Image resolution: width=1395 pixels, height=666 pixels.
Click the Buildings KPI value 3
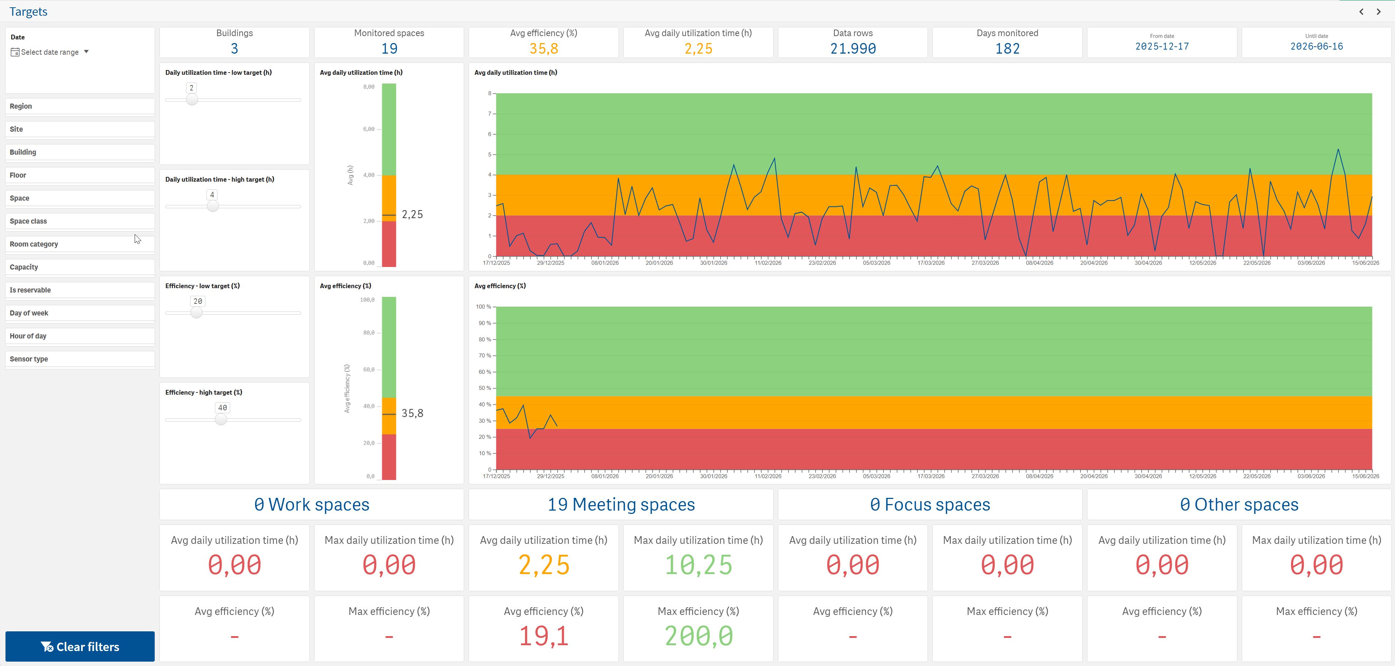pos(235,49)
